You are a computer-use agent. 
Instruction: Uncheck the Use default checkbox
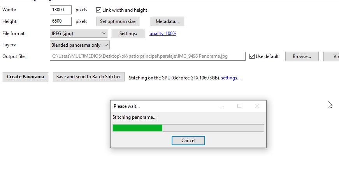252,56
